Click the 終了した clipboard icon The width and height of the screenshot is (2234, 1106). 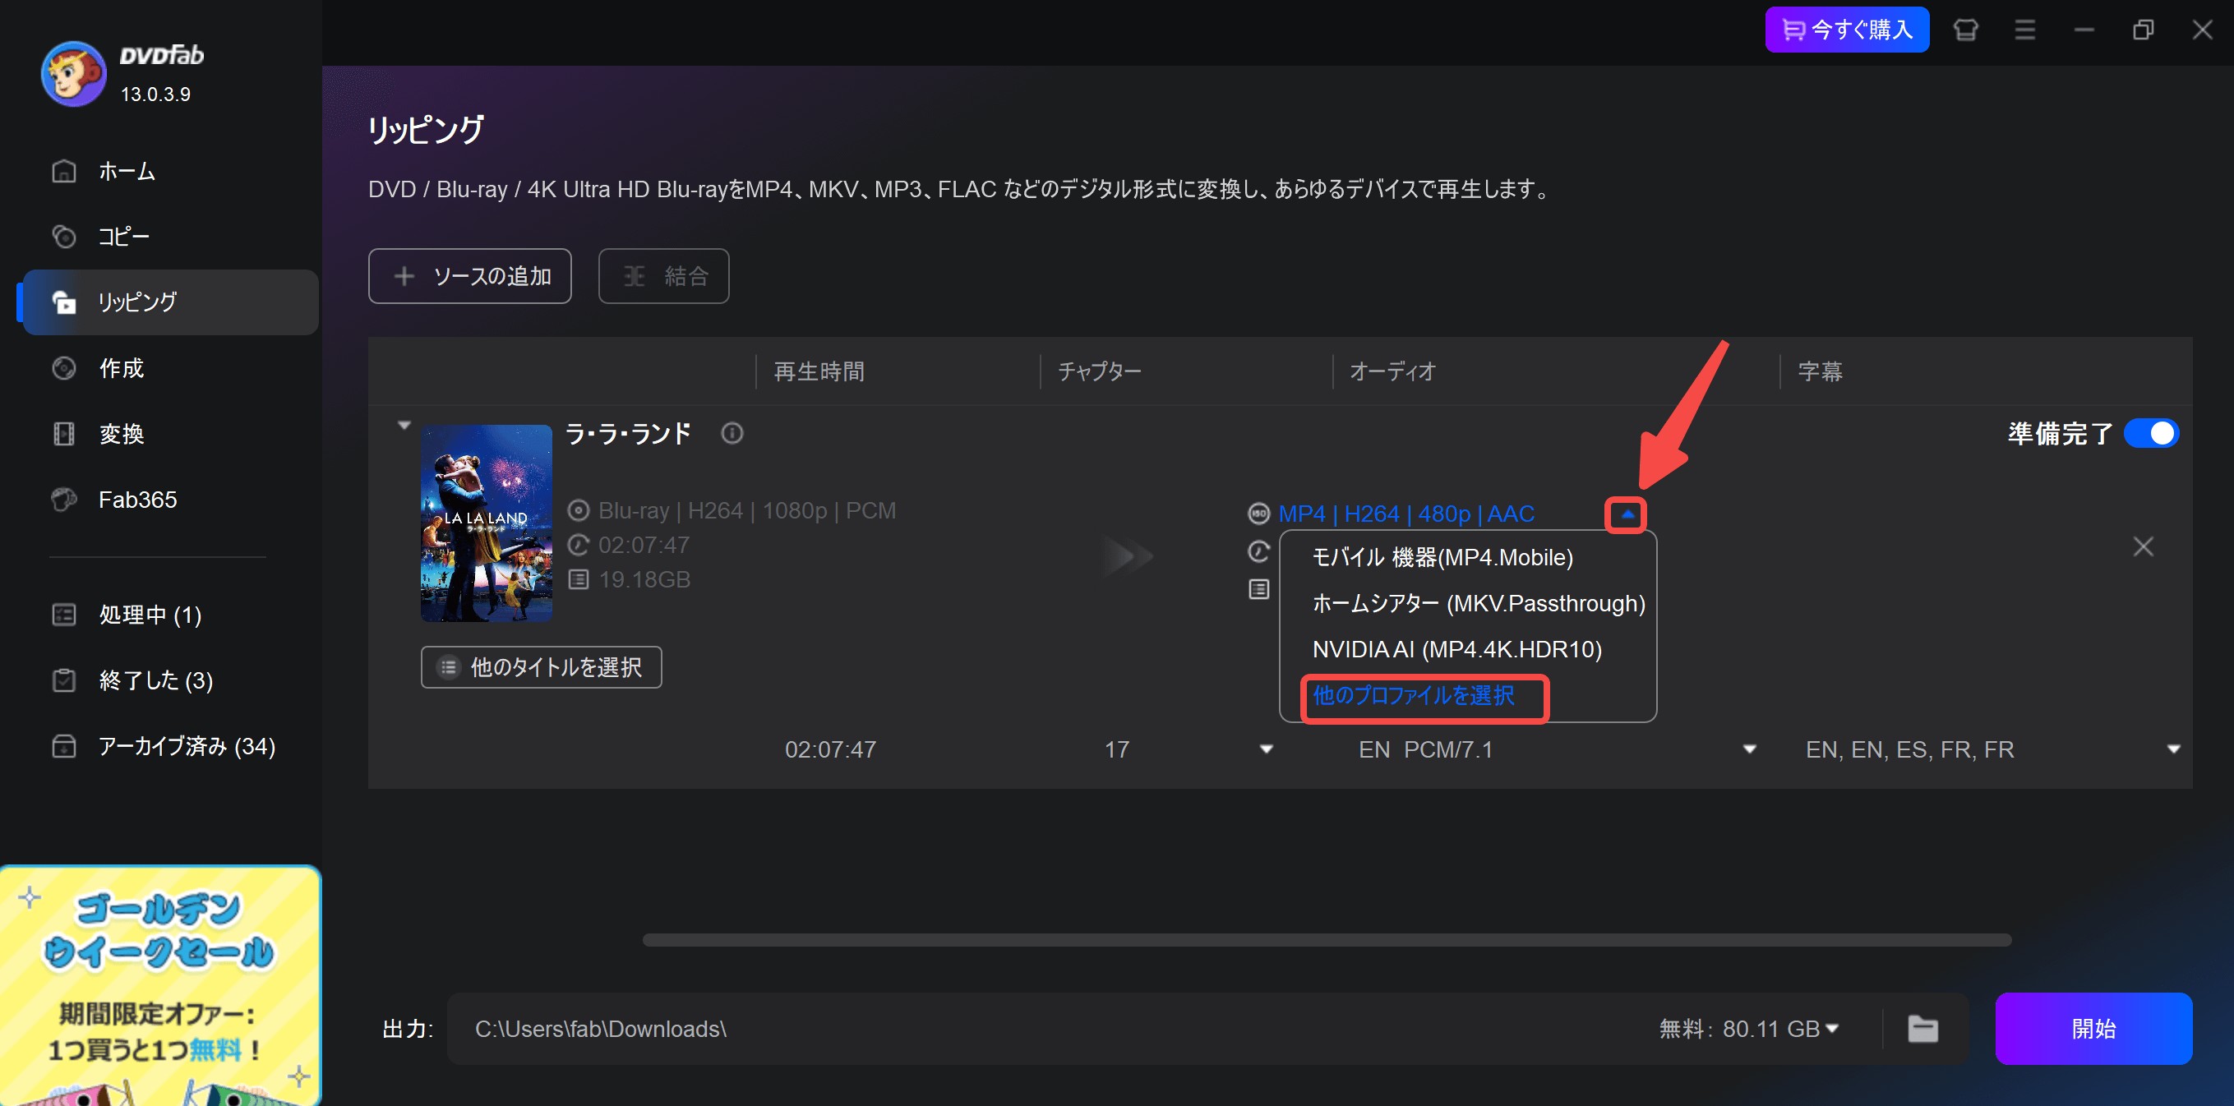(64, 681)
